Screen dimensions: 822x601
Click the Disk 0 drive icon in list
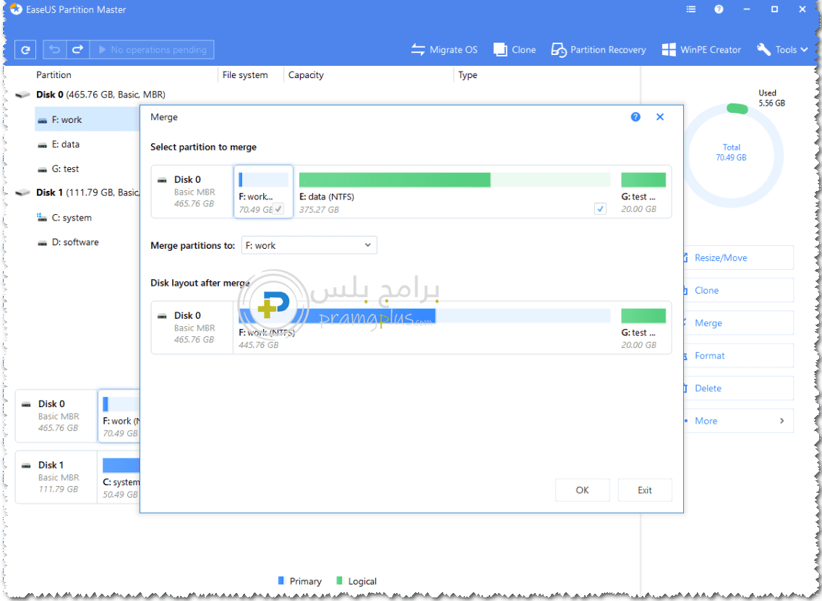(22, 95)
